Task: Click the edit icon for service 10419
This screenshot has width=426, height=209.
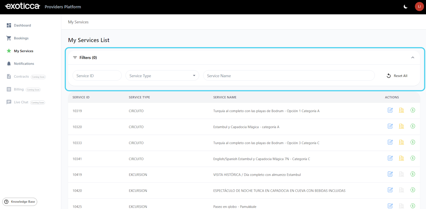Action: (390, 174)
